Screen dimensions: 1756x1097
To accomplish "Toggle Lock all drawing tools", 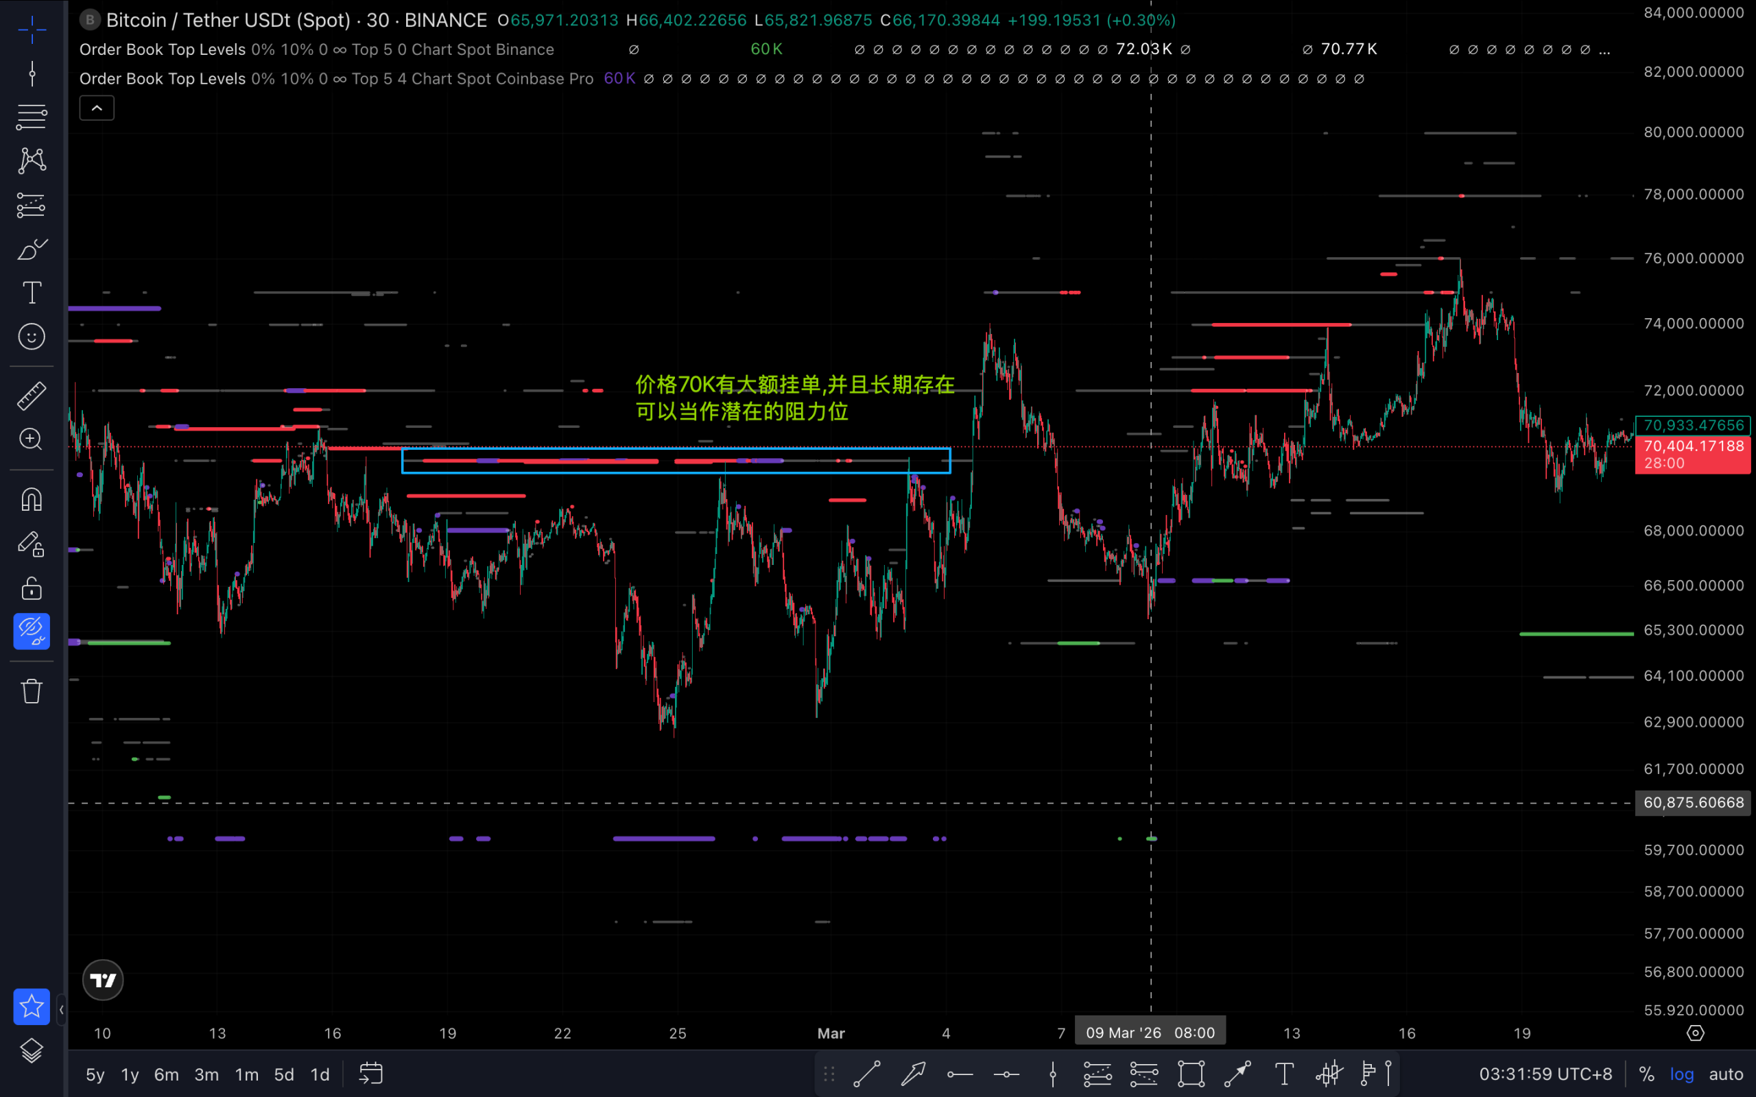I will 32,588.
